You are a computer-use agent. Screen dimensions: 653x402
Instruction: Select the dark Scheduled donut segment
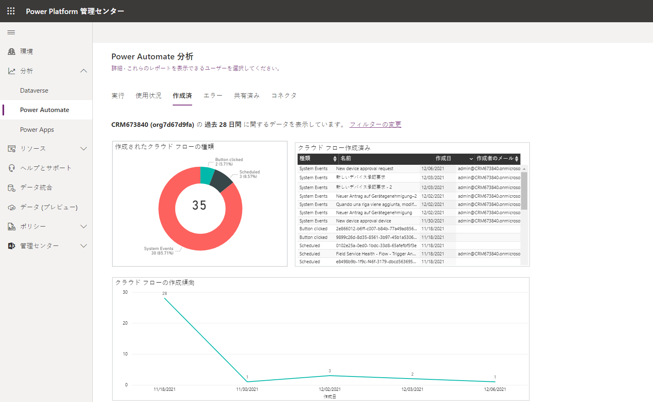point(222,181)
